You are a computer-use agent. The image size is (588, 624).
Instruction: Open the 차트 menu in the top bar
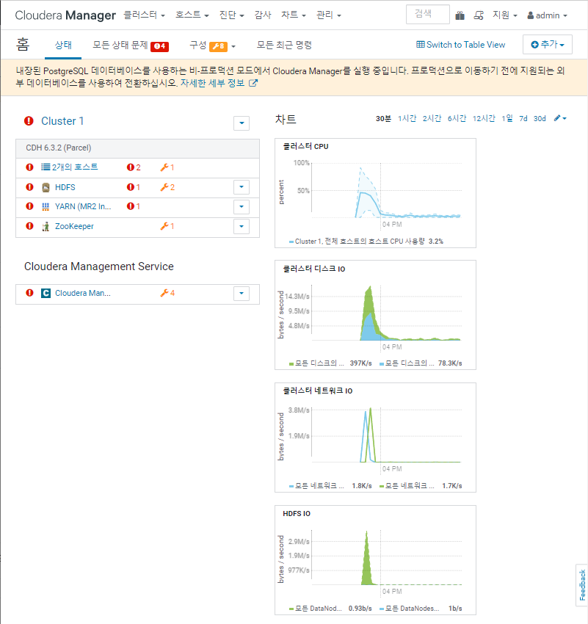294,15
